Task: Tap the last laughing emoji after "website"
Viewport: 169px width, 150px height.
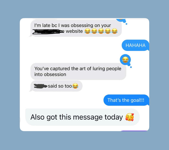Action: point(114,31)
